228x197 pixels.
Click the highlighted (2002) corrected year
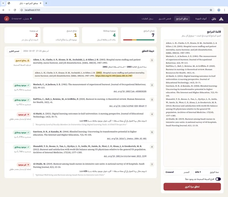point(99,73)
